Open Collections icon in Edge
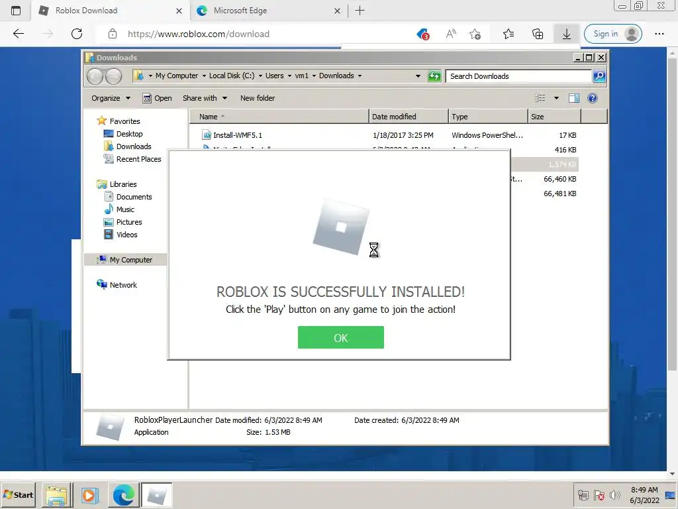 [538, 34]
